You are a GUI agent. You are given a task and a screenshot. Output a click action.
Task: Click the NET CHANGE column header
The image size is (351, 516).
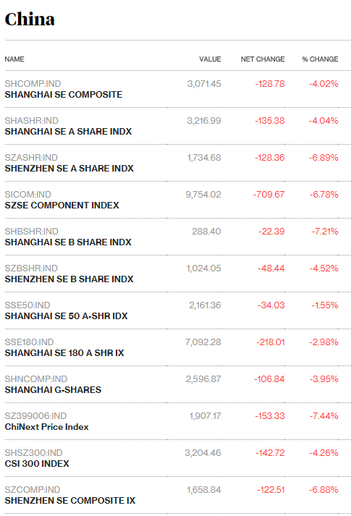coord(263,59)
